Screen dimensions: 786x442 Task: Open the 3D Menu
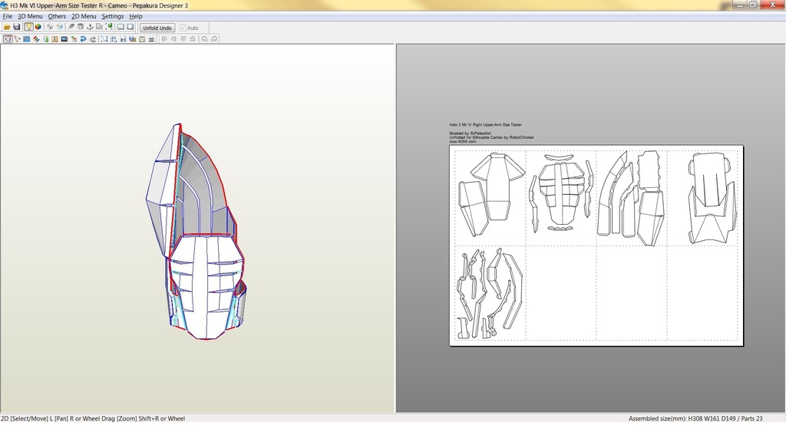[x=30, y=16]
